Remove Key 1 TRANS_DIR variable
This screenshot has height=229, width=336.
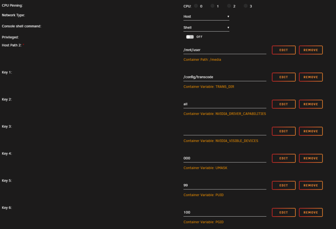click(x=311, y=77)
